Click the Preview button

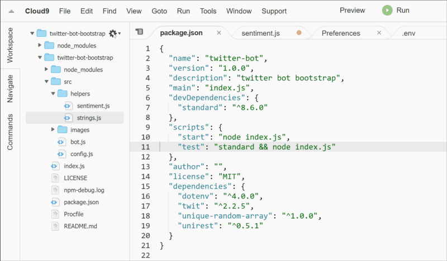352,11
